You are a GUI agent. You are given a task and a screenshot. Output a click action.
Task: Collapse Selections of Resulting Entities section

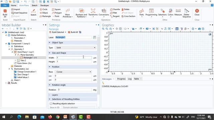(x=49, y=99)
